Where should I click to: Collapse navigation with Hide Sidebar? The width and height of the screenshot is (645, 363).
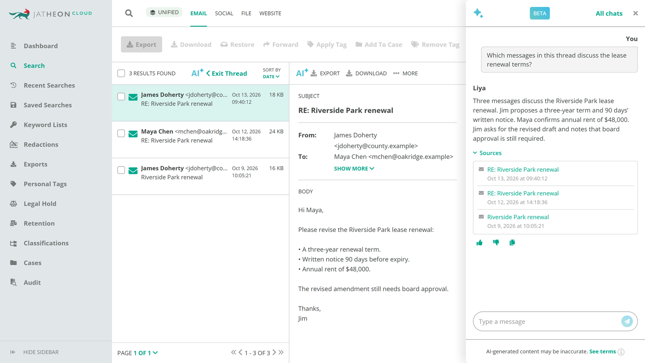click(x=34, y=352)
